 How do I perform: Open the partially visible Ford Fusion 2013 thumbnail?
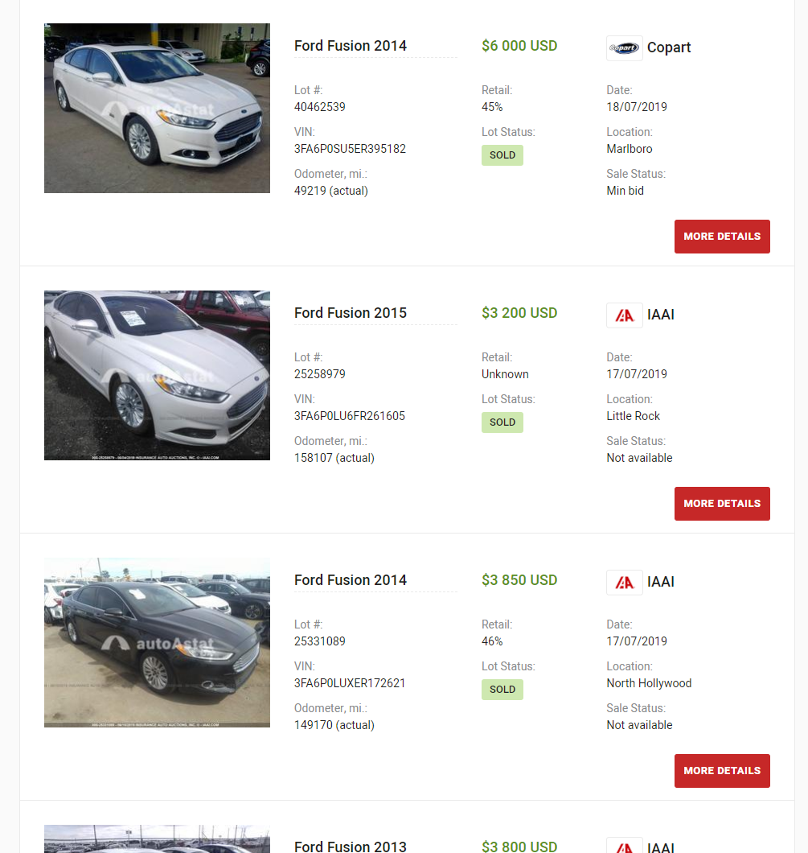(x=157, y=839)
